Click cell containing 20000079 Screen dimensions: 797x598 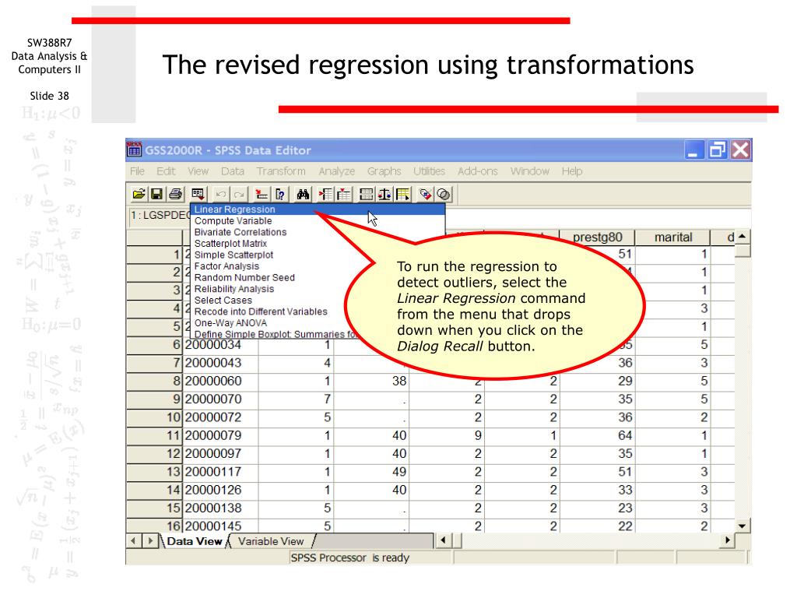coord(220,435)
